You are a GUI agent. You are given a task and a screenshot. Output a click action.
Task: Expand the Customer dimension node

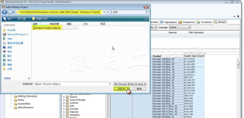[64, 103]
